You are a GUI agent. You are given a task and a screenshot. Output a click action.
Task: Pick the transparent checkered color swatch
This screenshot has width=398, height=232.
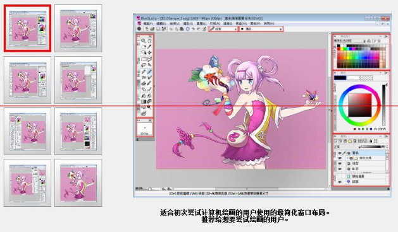tap(366, 78)
